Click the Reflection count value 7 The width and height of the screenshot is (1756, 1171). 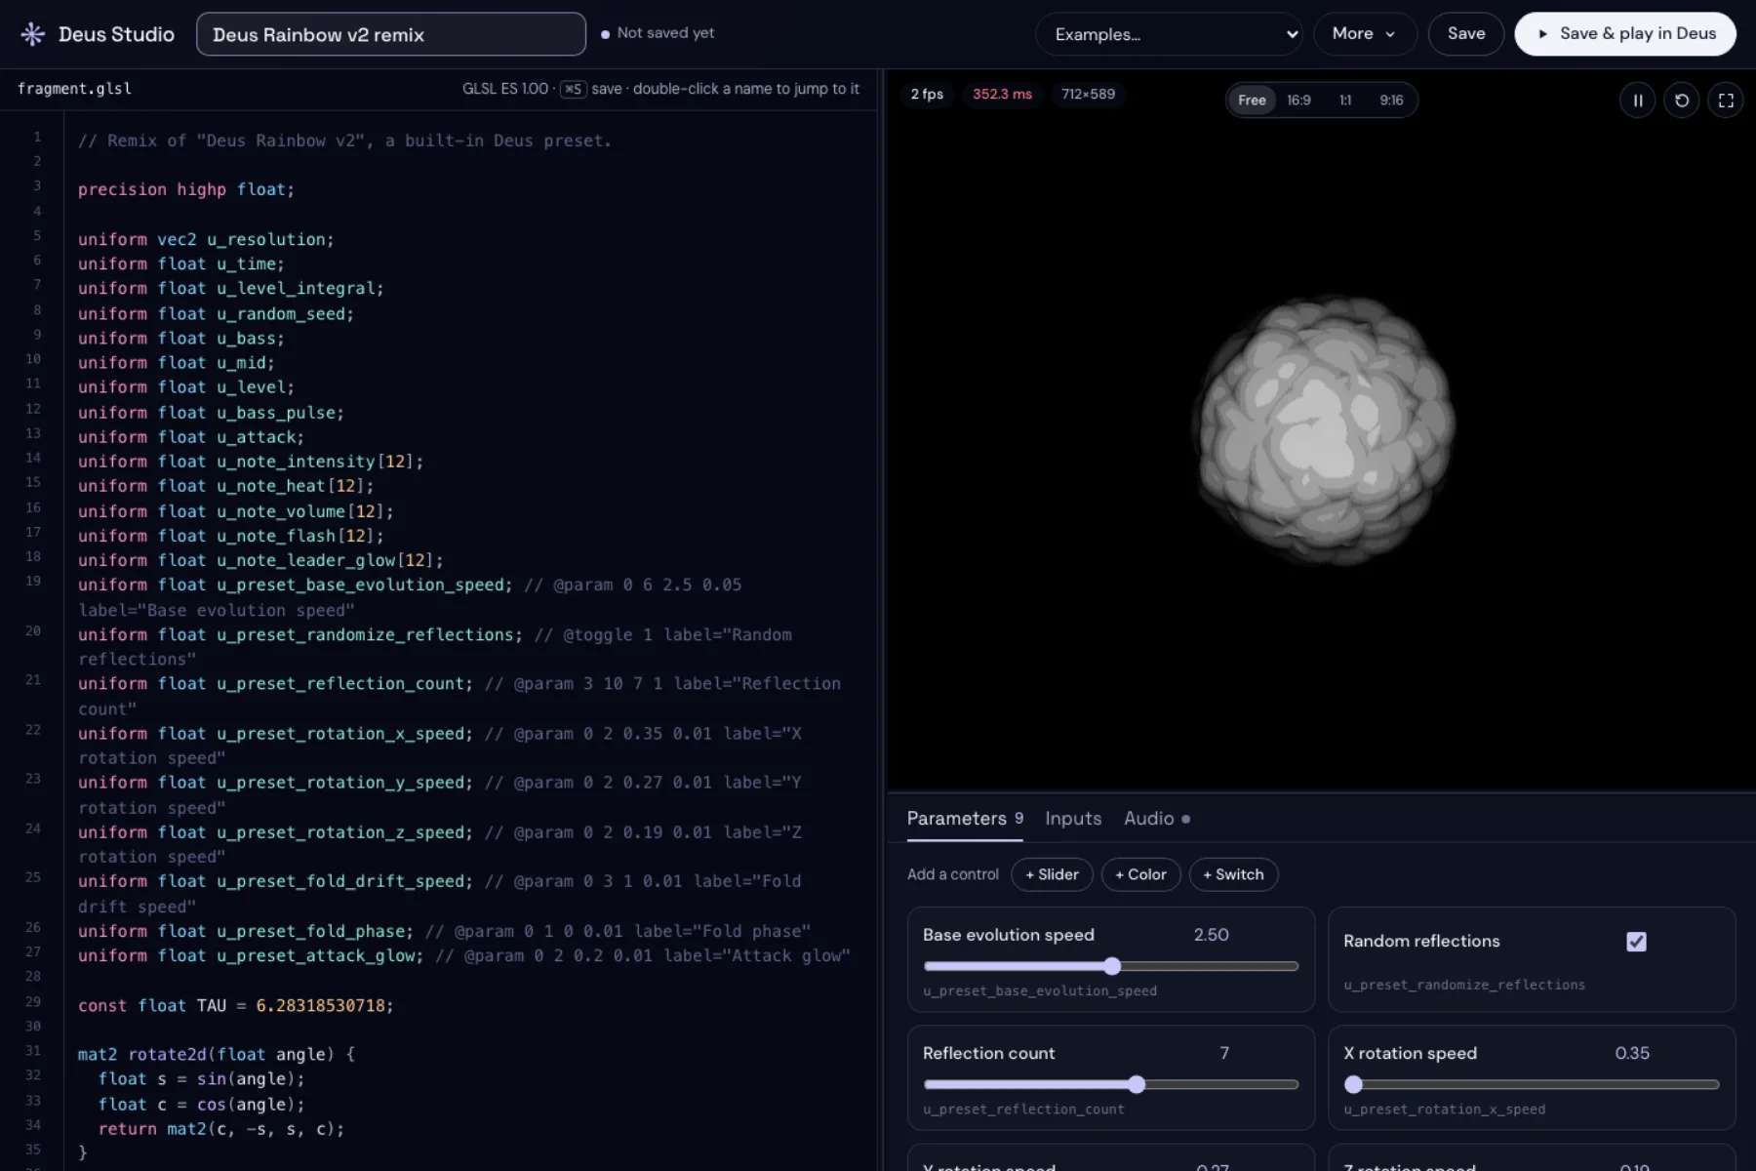click(1223, 1053)
